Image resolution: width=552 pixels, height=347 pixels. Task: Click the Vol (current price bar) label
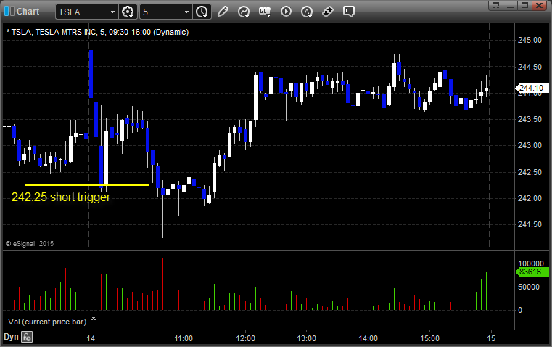tap(47, 322)
